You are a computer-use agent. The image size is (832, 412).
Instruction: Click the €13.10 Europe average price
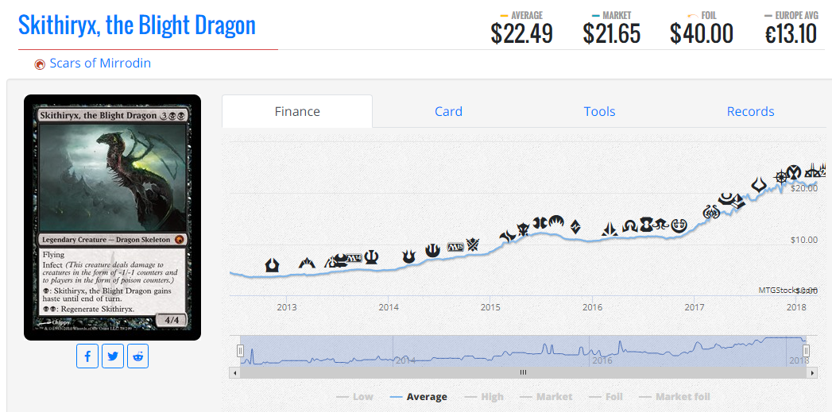791,34
